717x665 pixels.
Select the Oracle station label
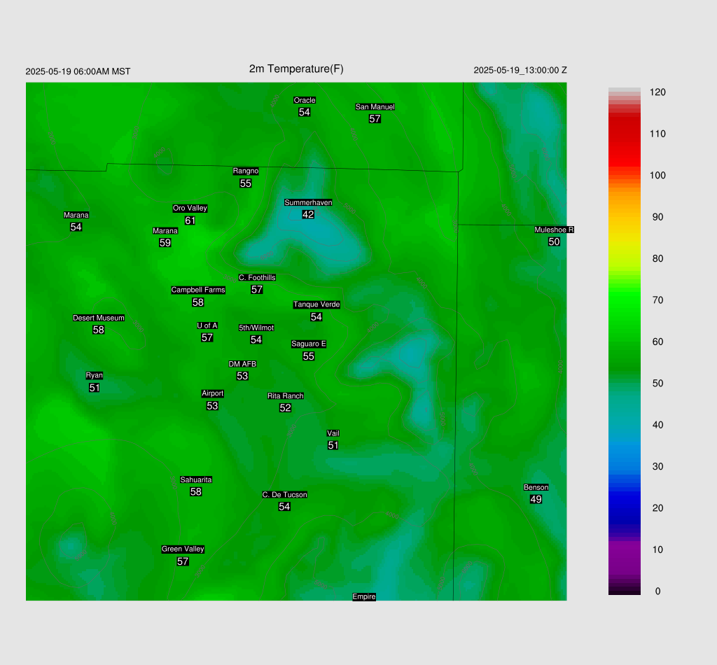click(305, 100)
